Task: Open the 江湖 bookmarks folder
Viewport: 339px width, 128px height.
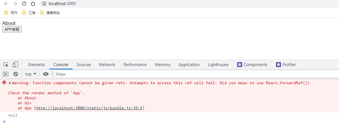Action: pyautogui.click(x=29, y=13)
